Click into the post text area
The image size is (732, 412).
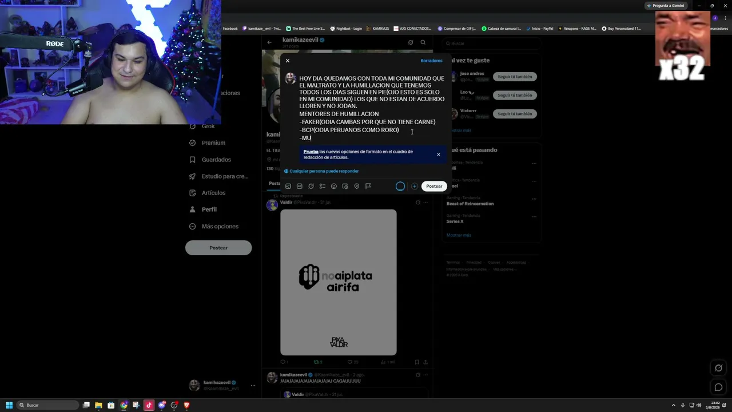tap(372, 108)
